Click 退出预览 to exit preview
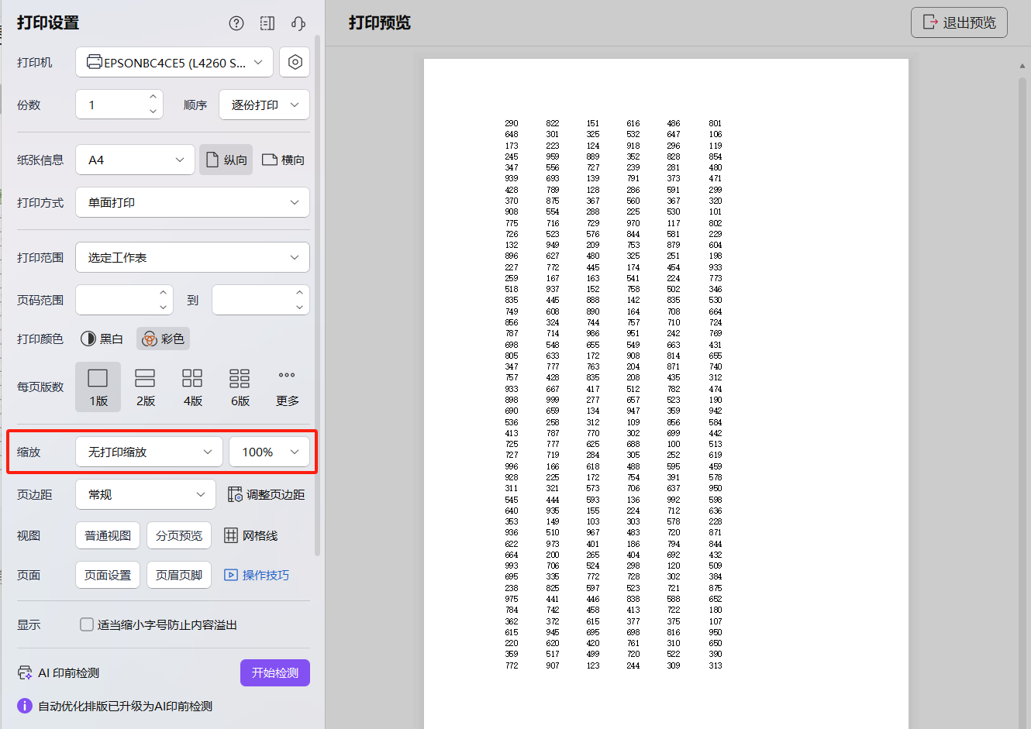This screenshot has width=1031, height=729. pos(959,22)
